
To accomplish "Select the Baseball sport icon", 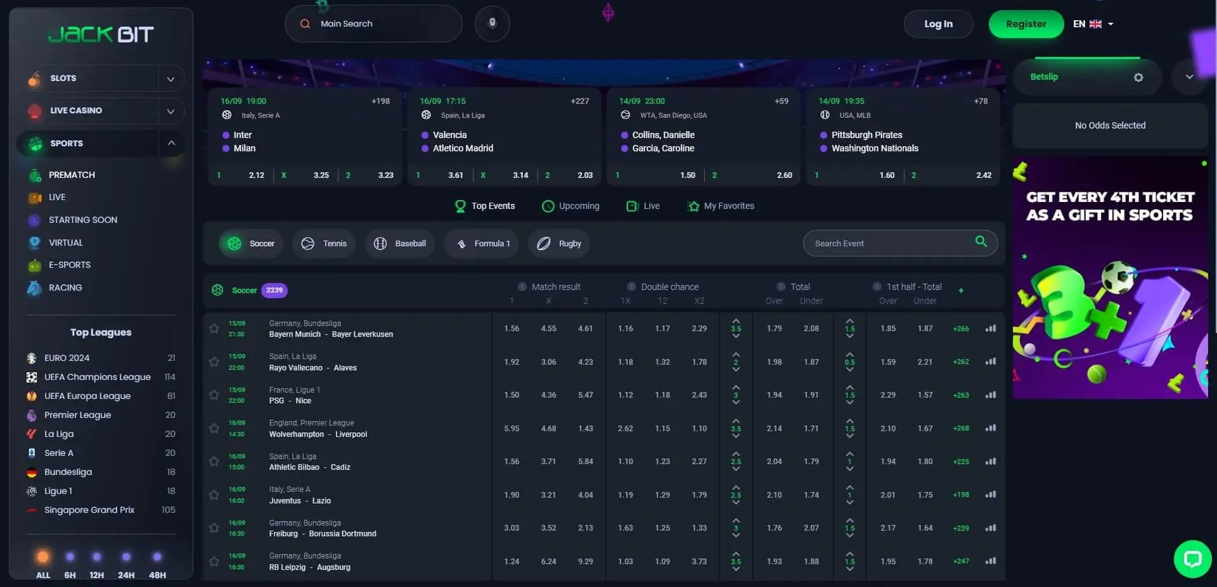I will (x=380, y=243).
